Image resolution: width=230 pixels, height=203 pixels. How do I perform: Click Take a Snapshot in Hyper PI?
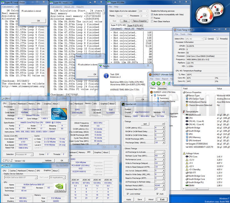click(x=140, y=21)
